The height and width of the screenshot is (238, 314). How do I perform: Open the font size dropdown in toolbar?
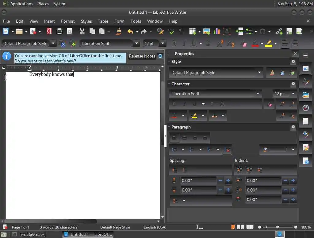click(163, 43)
